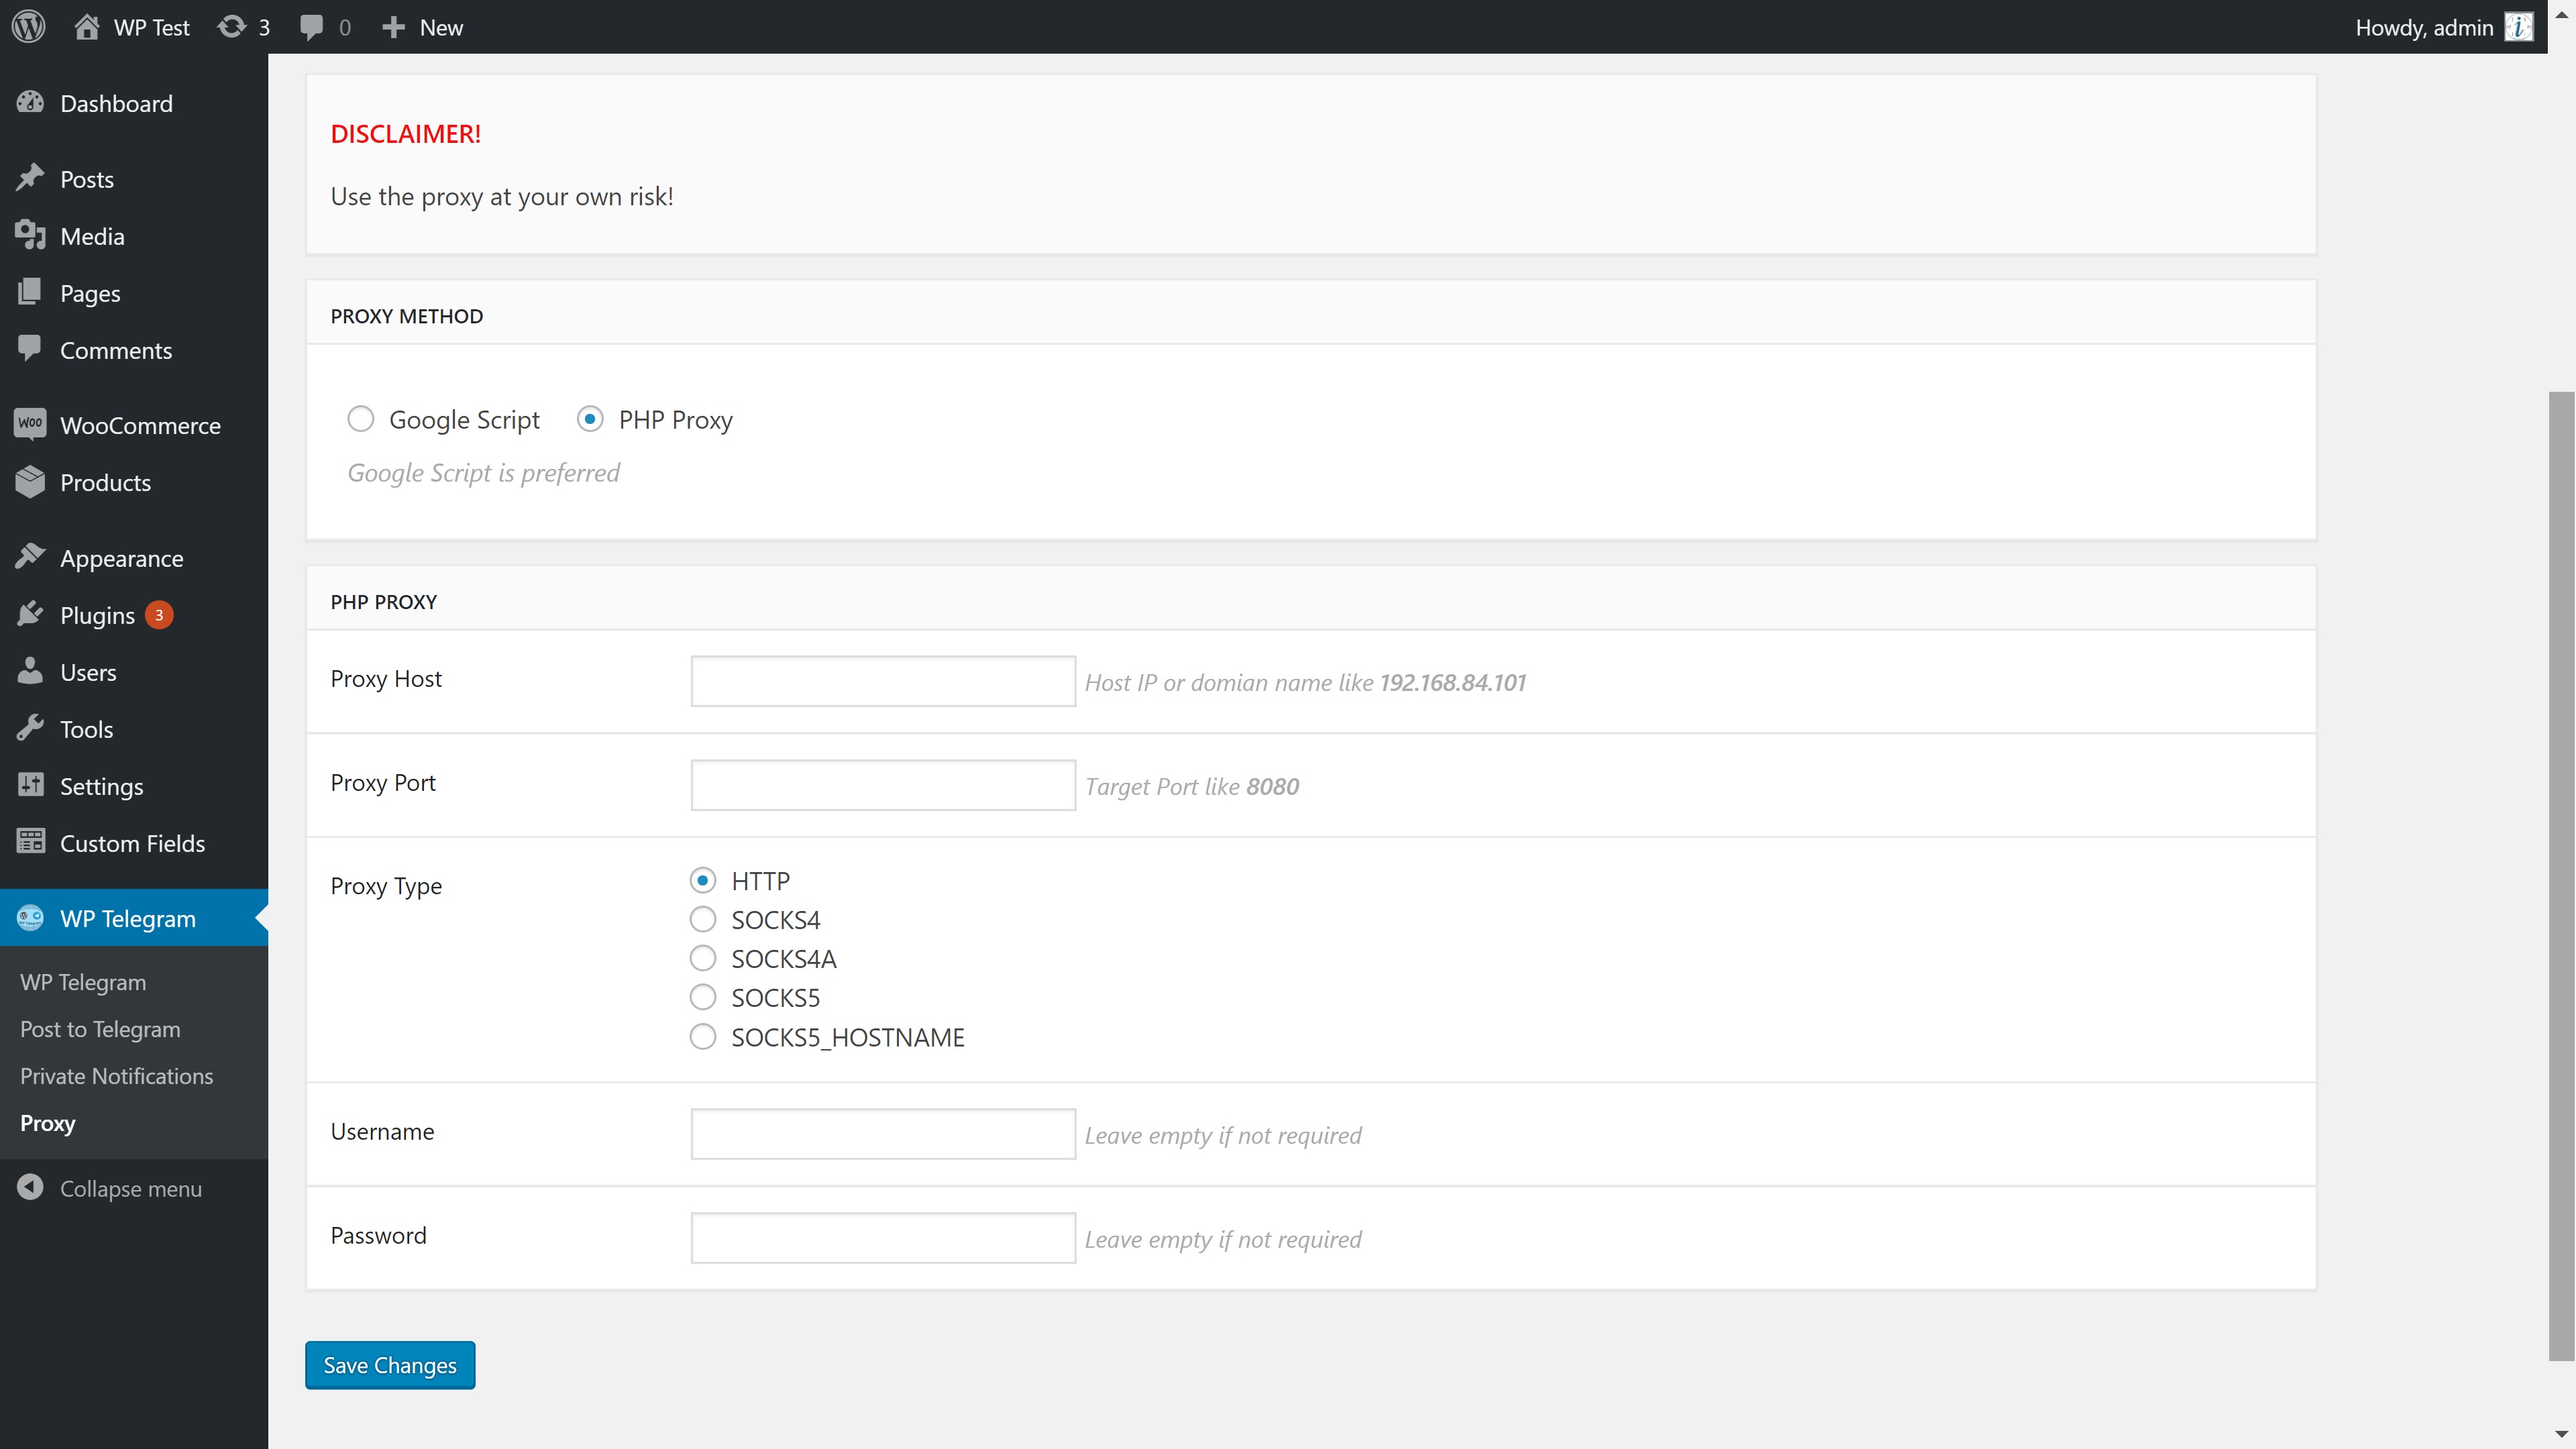Image resolution: width=2576 pixels, height=1449 pixels.
Task: Focus the Proxy Host input field
Action: tap(882, 681)
